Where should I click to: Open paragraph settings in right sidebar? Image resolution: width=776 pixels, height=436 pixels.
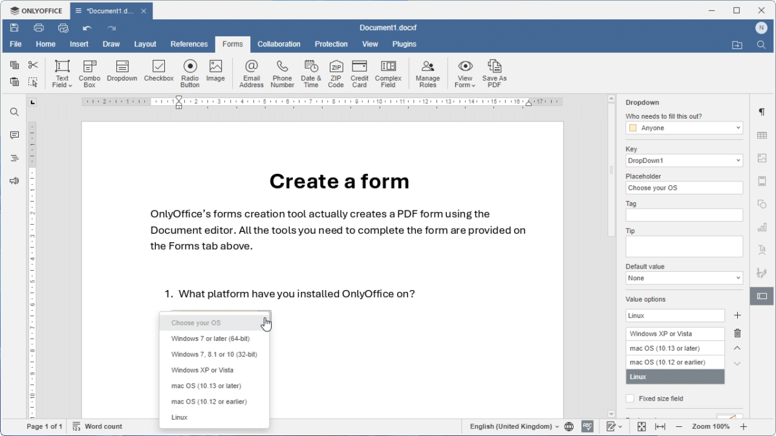click(762, 111)
